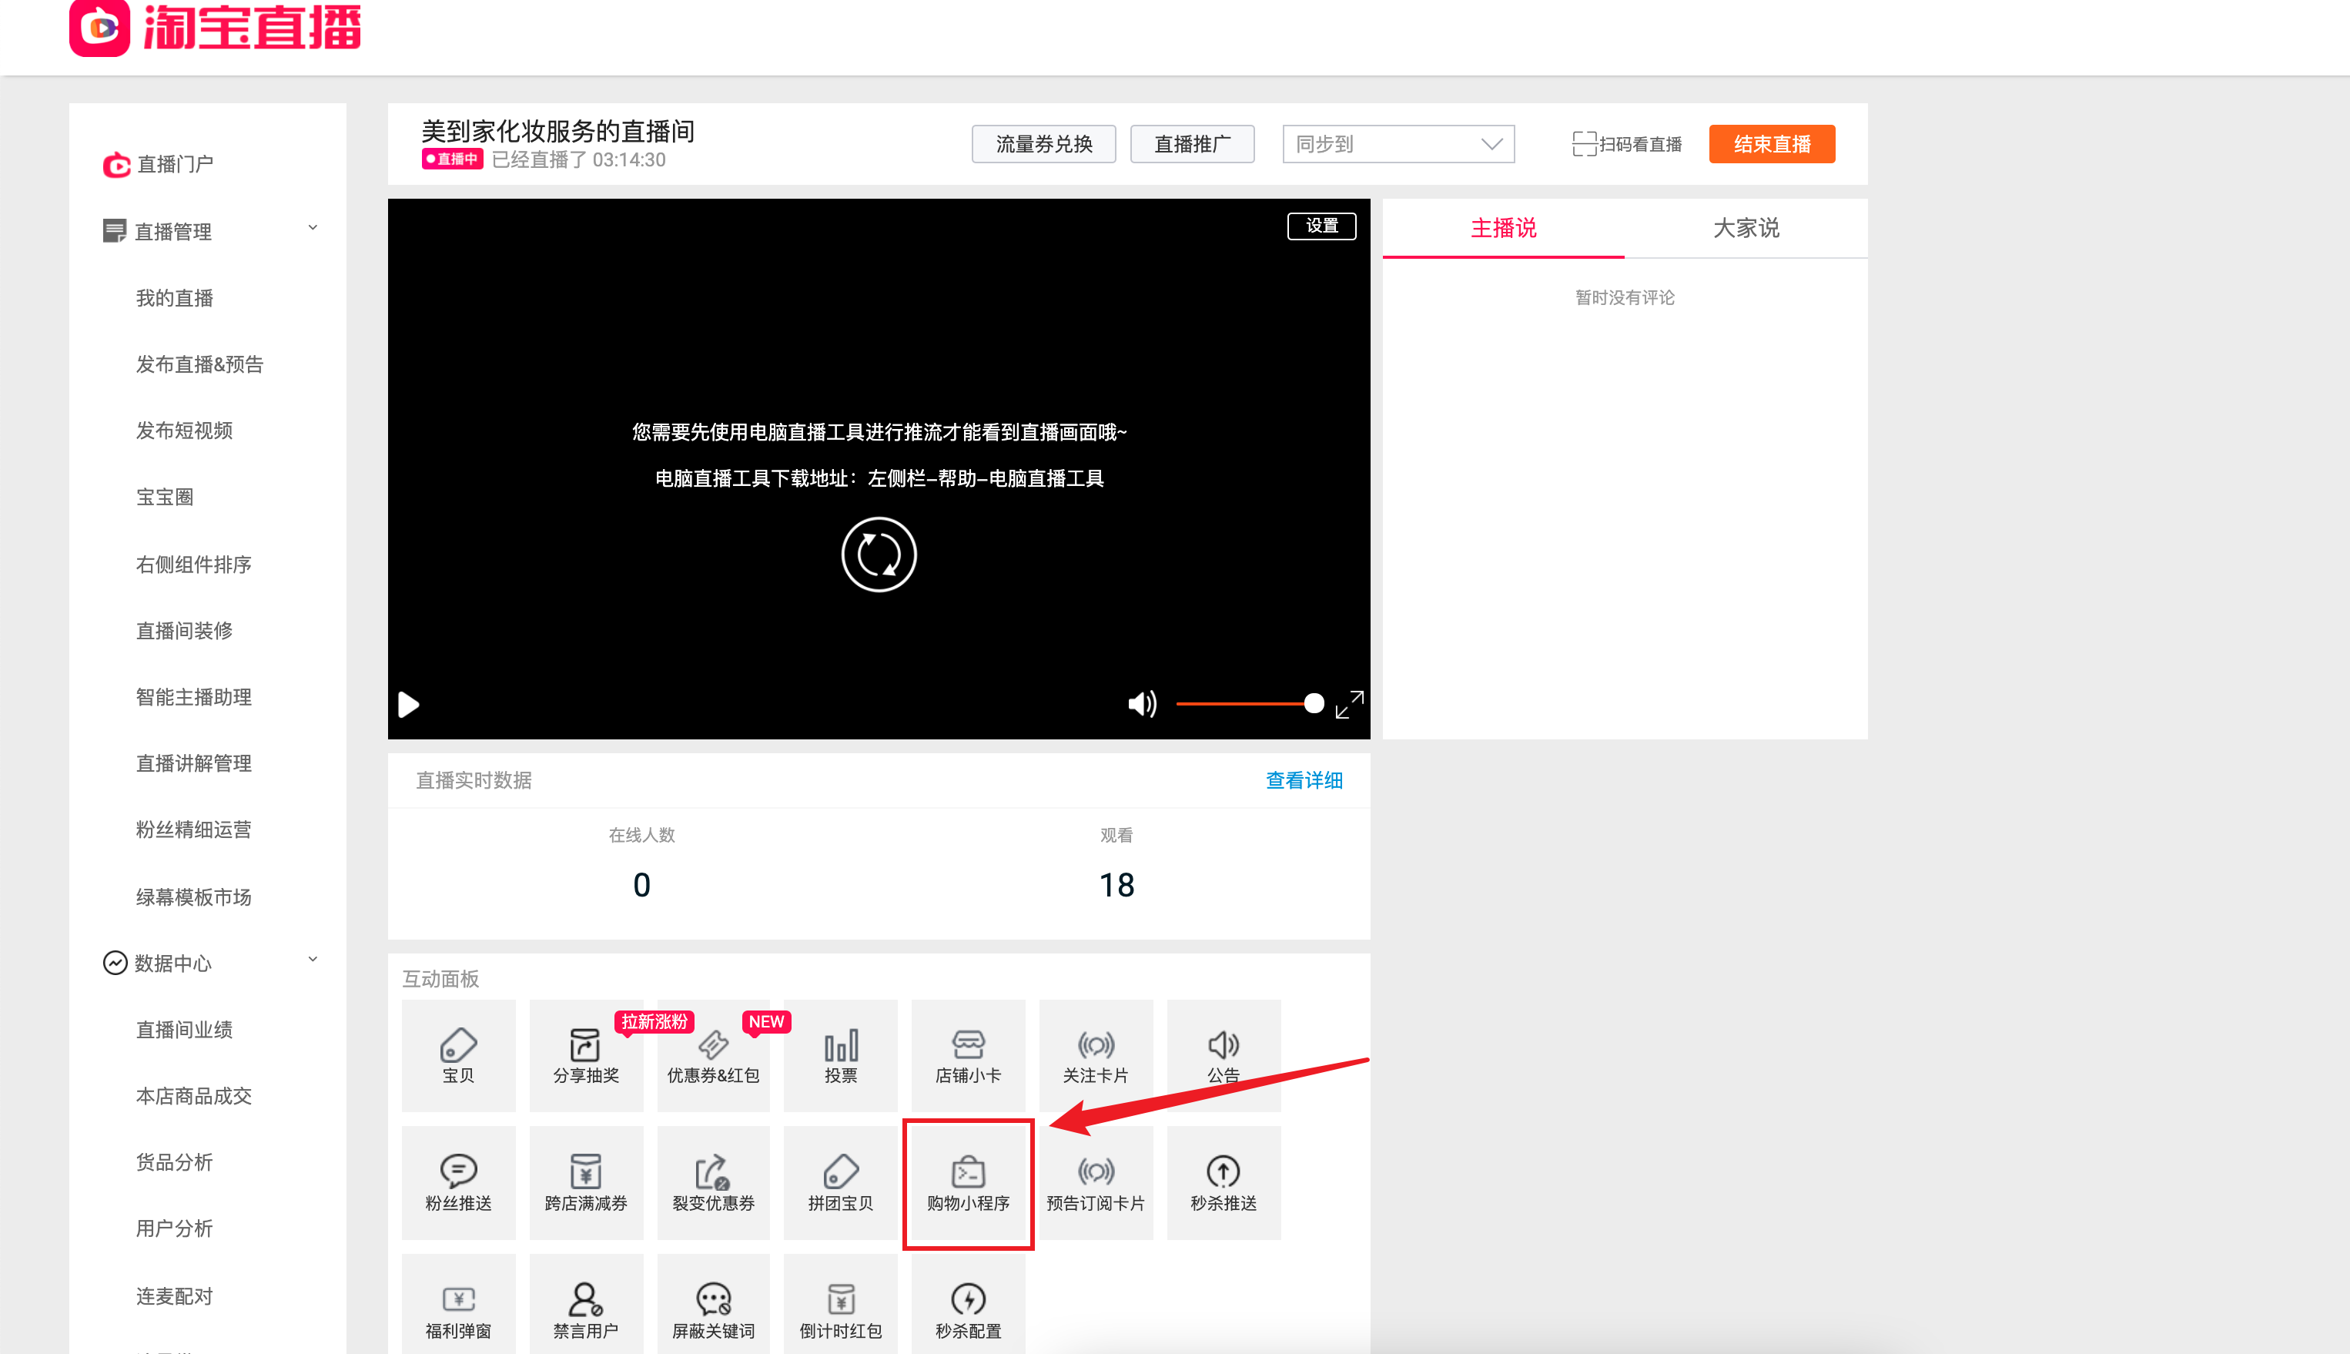Click the 分享抽奖 icon
The height and width of the screenshot is (1354, 2350).
[586, 1054]
